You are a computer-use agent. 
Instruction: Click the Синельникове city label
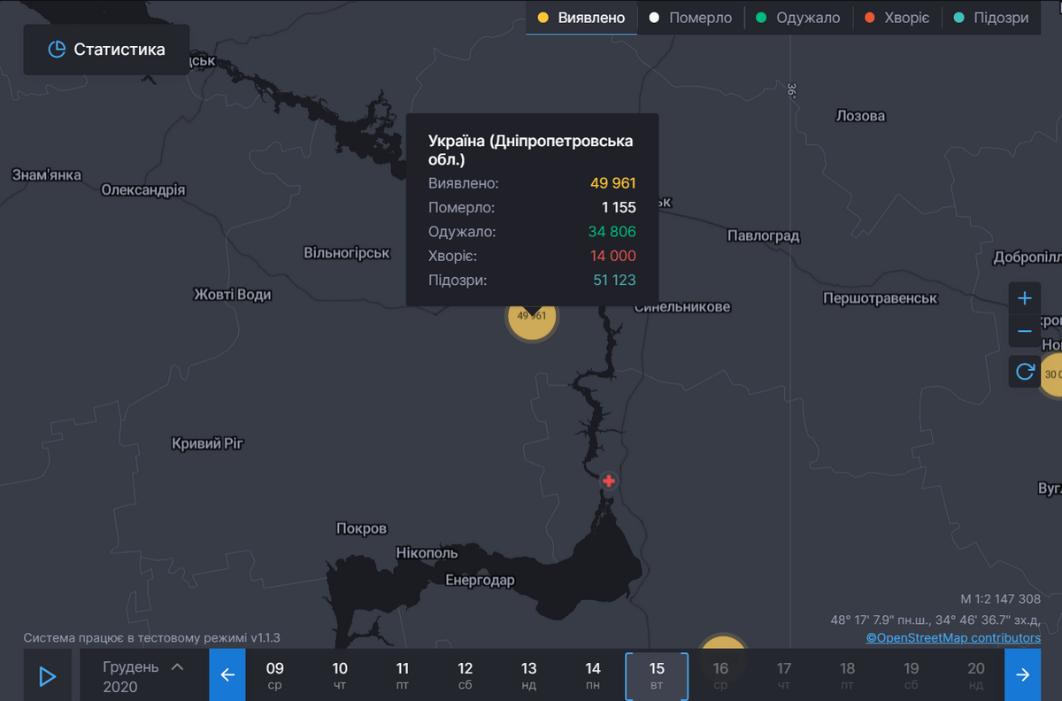[683, 307]
